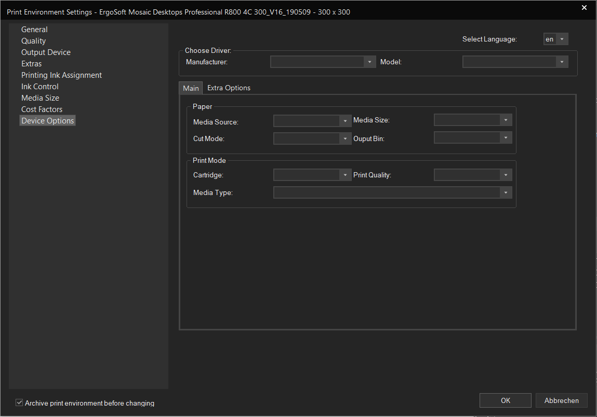
Task: Select Ink Control in sidebar
Action: point(39,87)
